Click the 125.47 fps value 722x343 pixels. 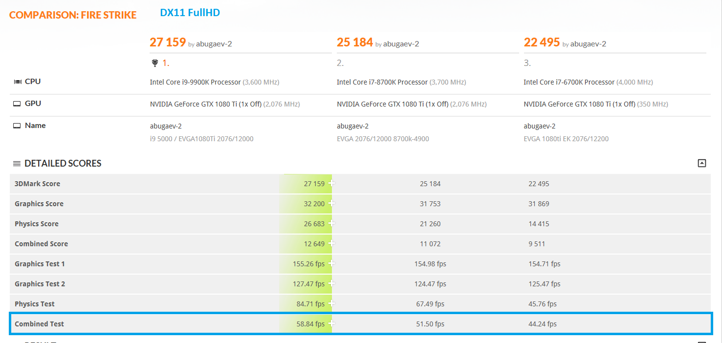545,284
